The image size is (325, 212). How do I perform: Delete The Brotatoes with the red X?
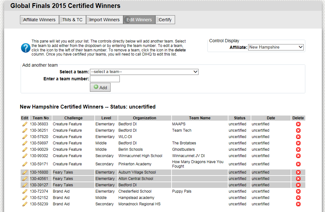tap(298, 143)
